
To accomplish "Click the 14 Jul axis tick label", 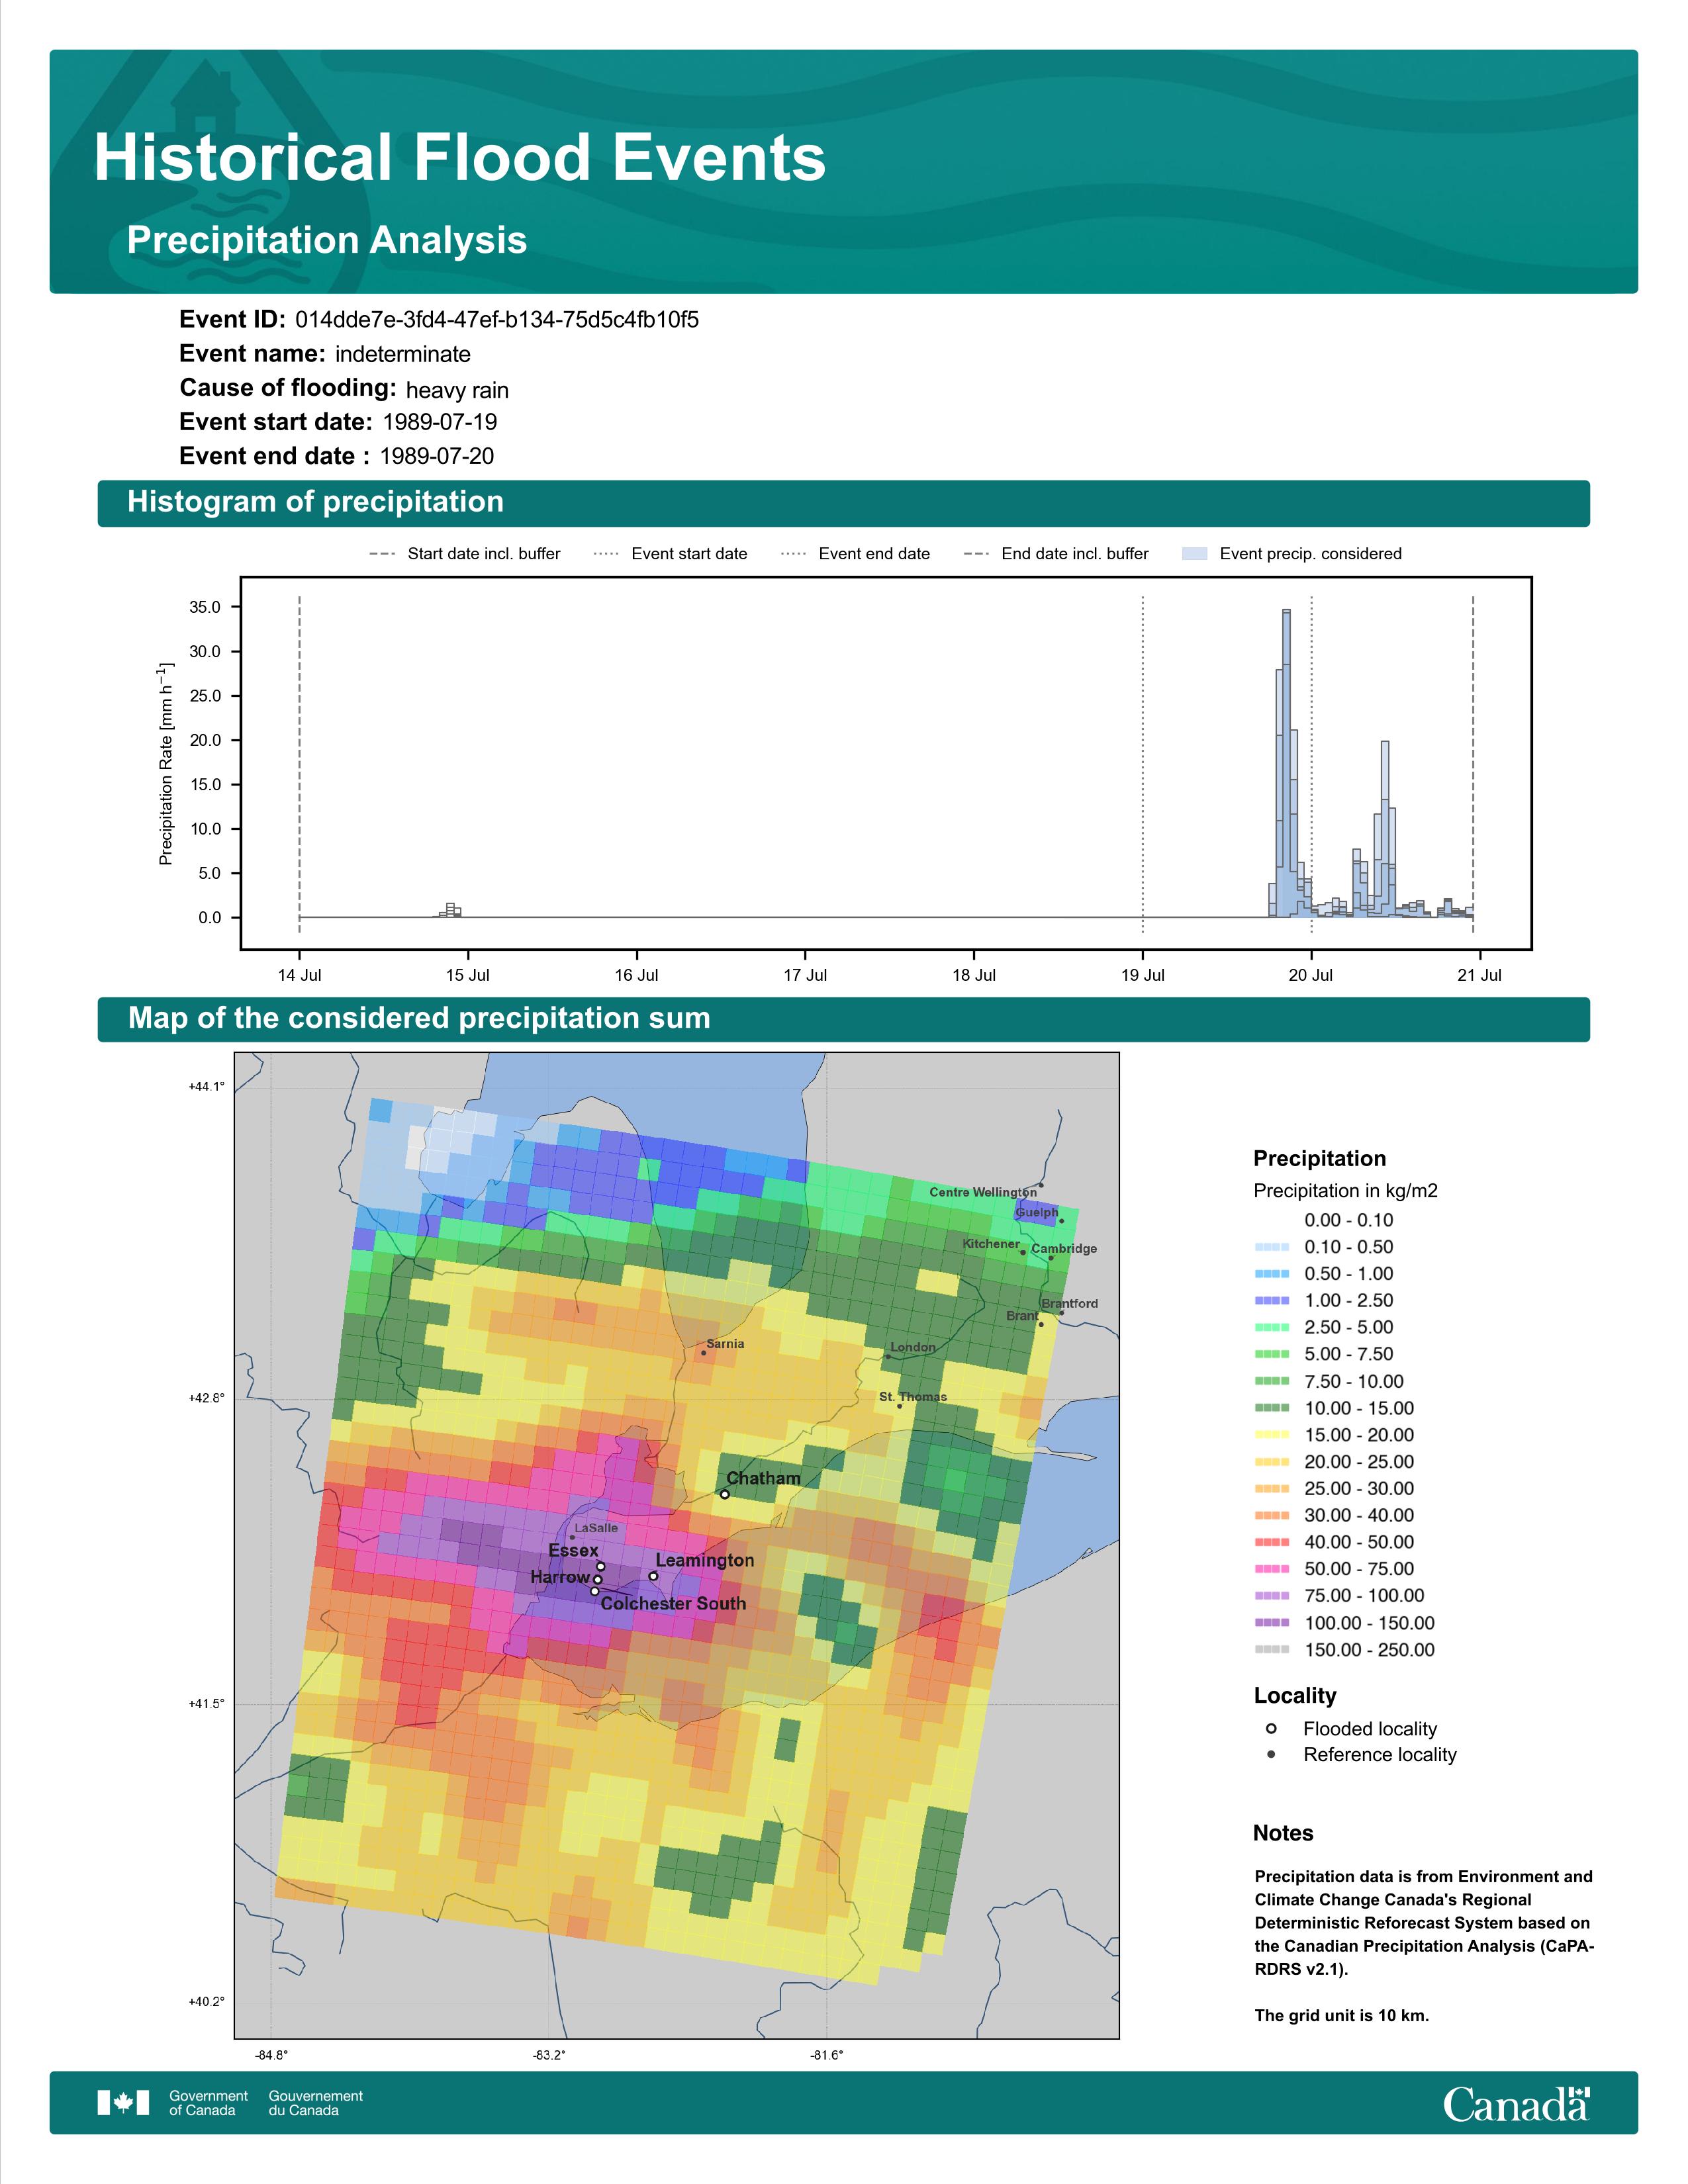I will [x=300, y=975].
